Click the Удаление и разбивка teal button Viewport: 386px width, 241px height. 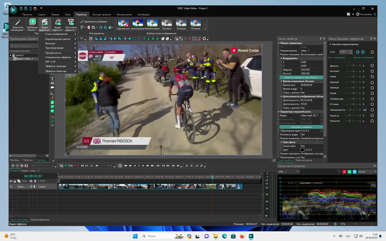[301, 127]
